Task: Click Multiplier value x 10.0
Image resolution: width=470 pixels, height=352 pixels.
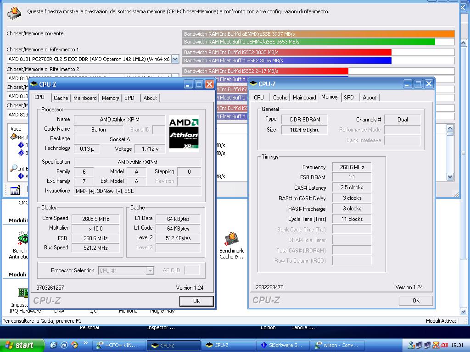Action: (95, 228)
